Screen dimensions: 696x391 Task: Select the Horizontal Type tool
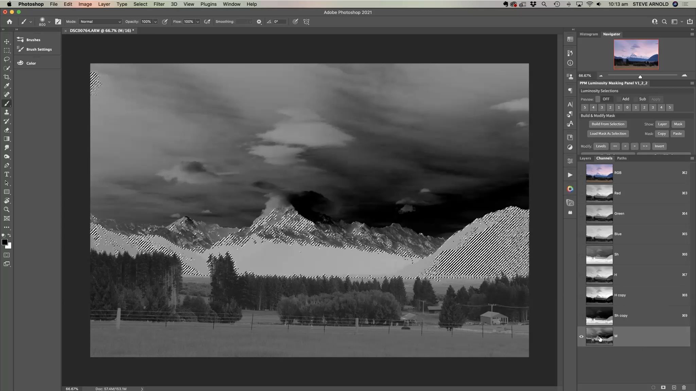pos(6,174)
